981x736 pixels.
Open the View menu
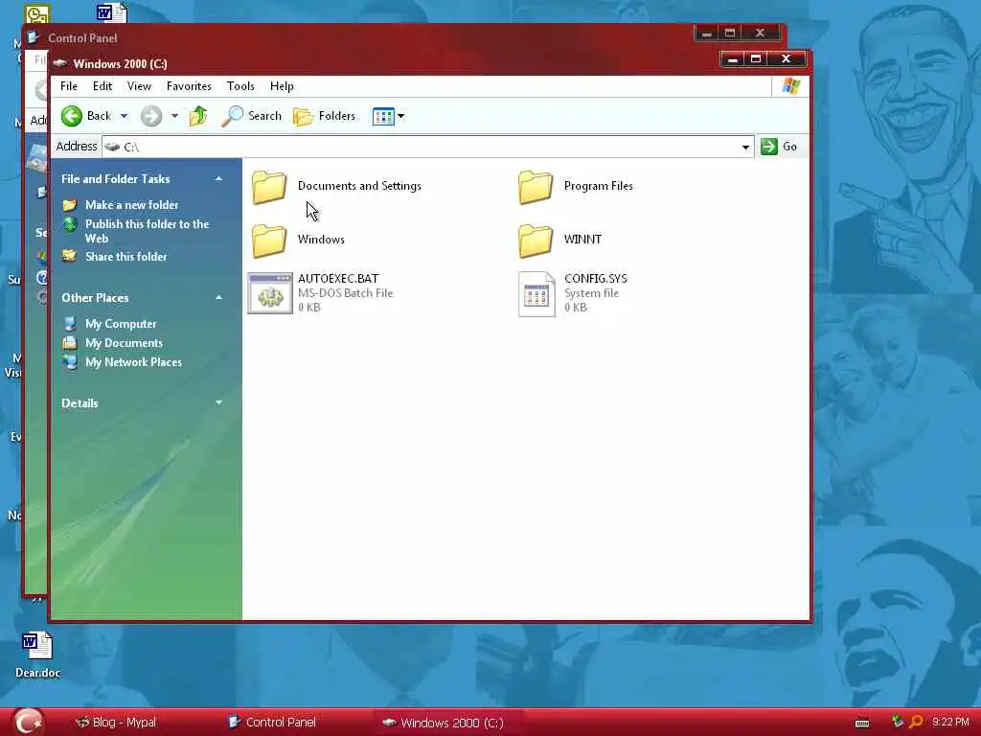(139, 86)
